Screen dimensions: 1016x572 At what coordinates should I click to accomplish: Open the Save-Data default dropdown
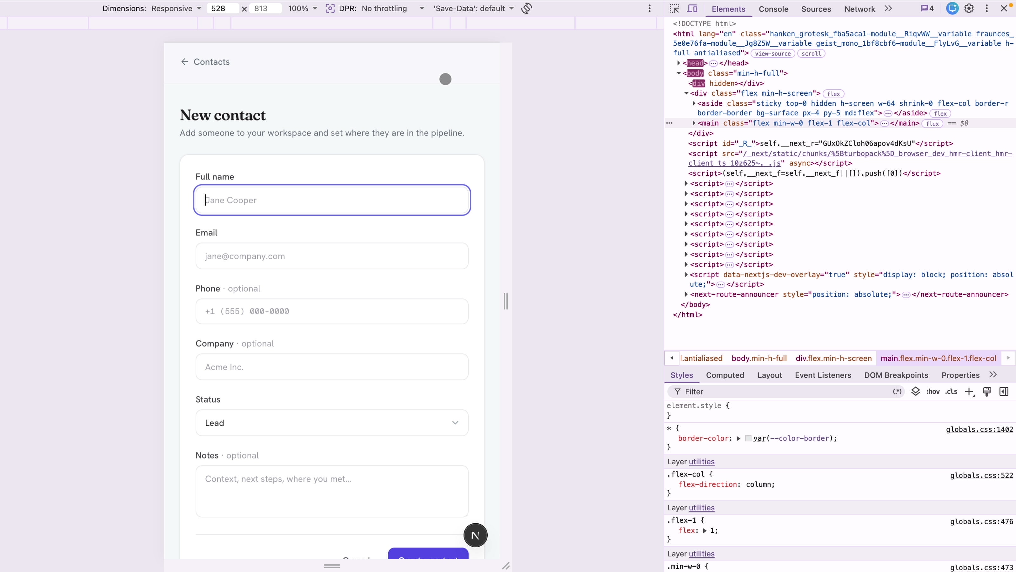pos(474,8)
